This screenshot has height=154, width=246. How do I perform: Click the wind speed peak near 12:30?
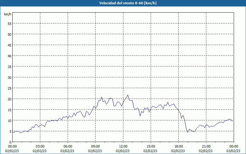click(128, 95)
